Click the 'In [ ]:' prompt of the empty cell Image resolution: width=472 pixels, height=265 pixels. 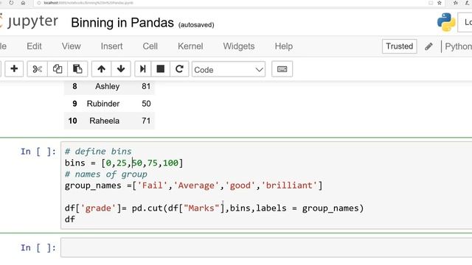38,248
